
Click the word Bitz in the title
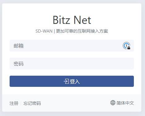point(62,20)
